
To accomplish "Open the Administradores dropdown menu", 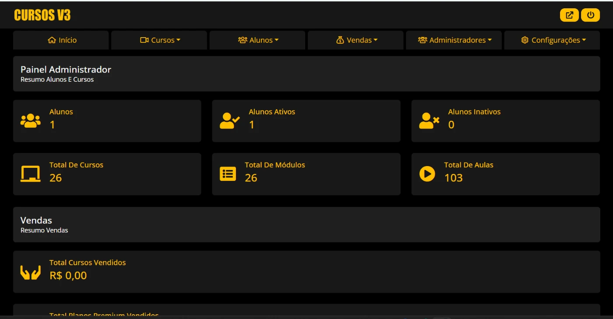I will tap(454, 40).
